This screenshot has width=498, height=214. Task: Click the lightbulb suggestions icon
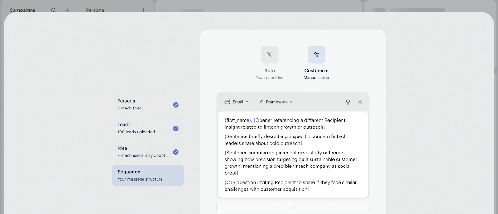coord(348,102)
